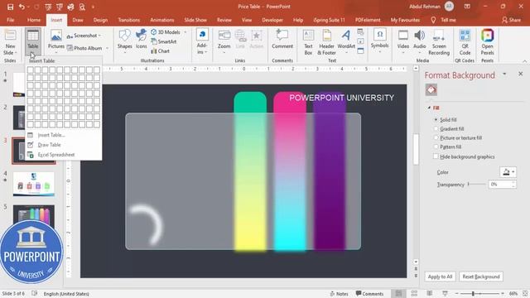Viewport: 530px width, 298px height.
Task: Click English (United States) language status
Action: click(x=66, y=294)
